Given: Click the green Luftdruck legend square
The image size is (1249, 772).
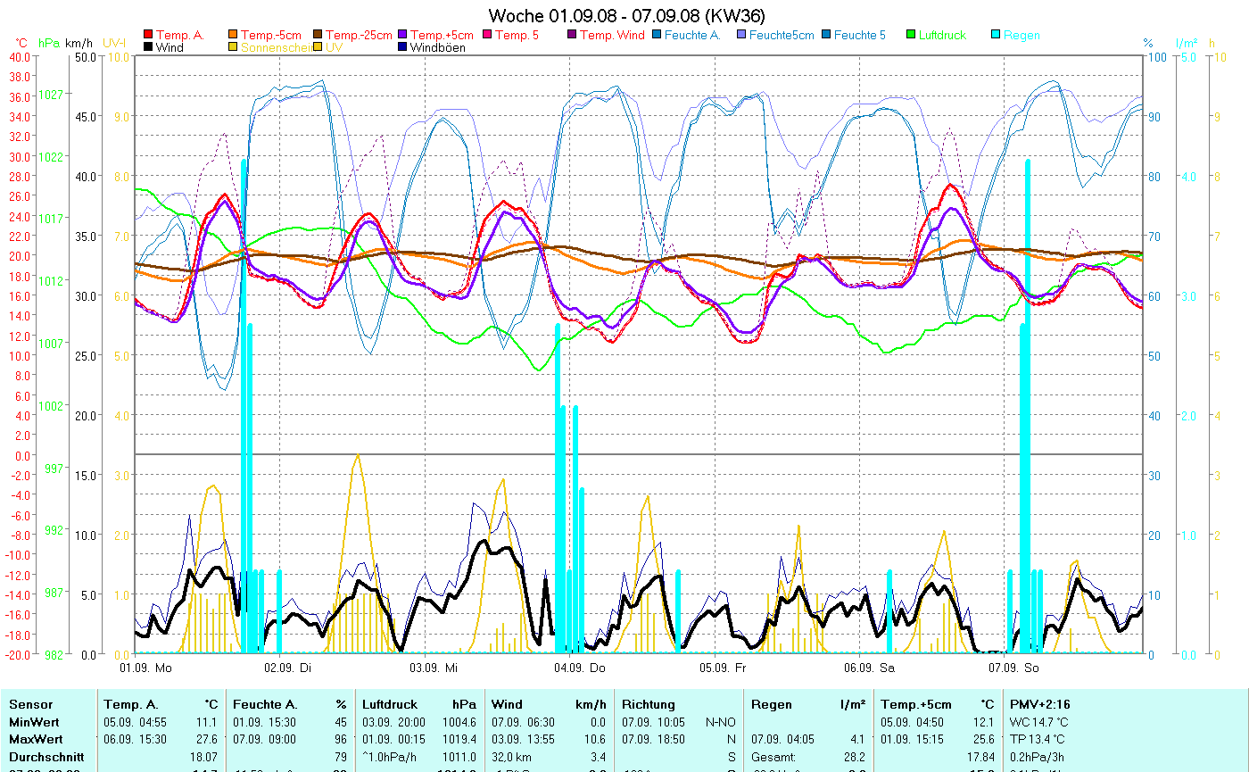Looking at the screenshot, I should point(911,36).
